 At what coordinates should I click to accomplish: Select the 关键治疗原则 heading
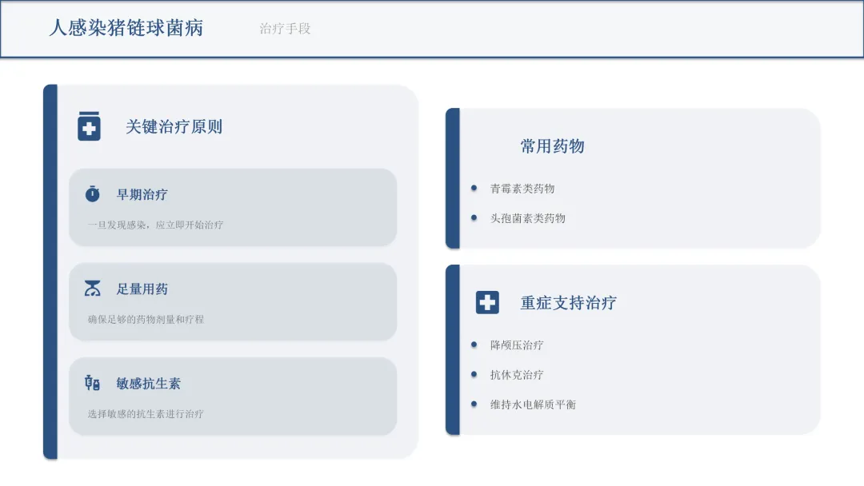[x=174, y=126]
